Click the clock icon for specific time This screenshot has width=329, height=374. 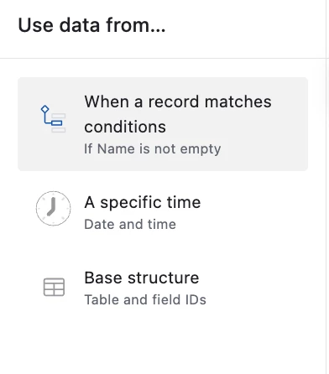pos(53,209)
